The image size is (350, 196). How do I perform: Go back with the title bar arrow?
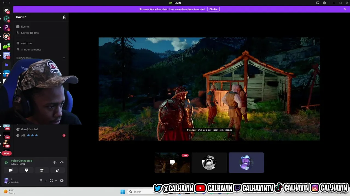(x=4, y=3)
